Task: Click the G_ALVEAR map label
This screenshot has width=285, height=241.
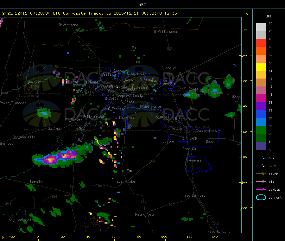Action: click(x=190, y=139)
